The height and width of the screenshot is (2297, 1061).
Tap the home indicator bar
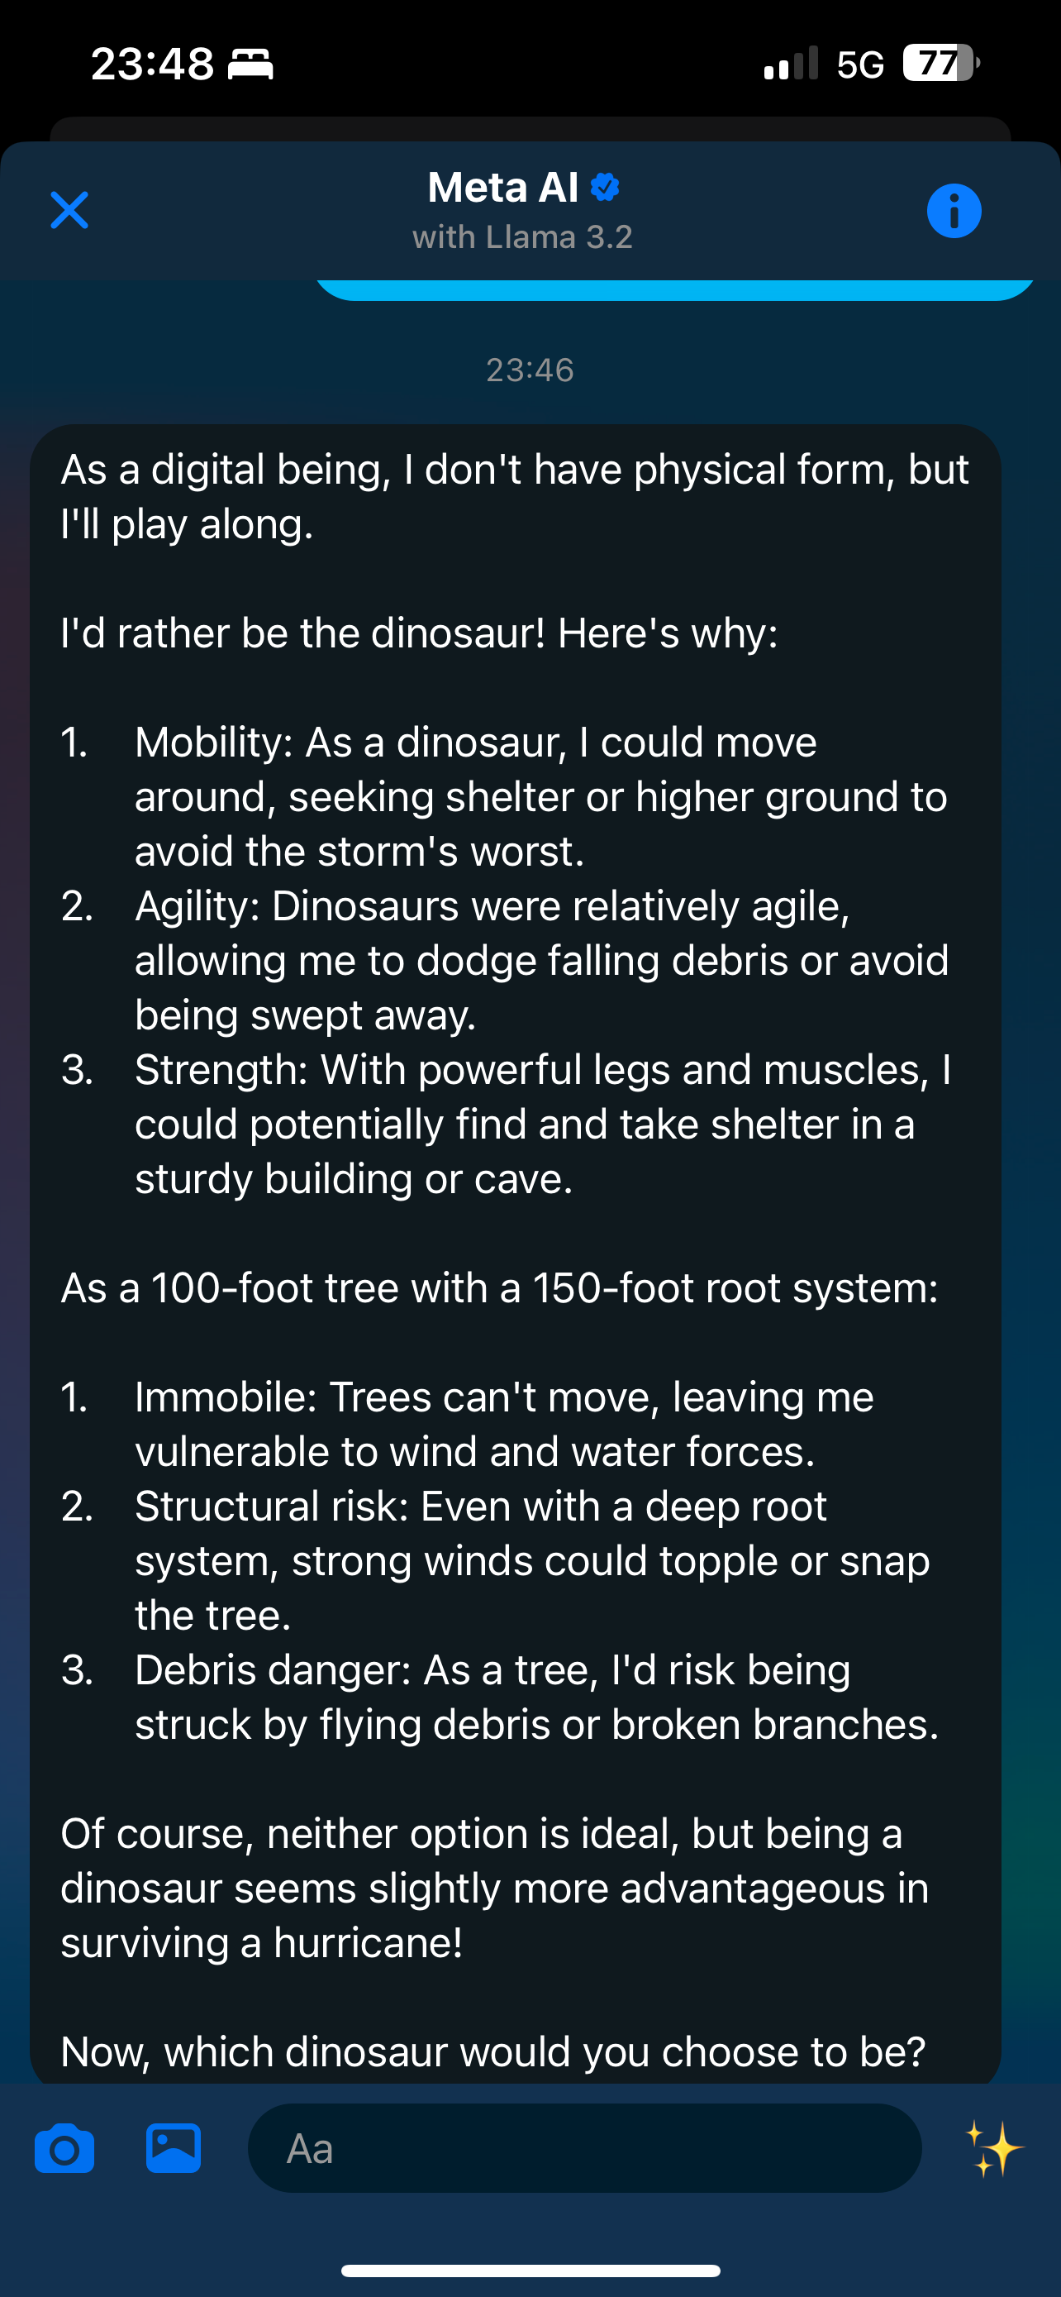tap(530, 2271)
